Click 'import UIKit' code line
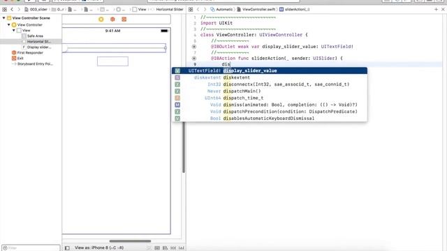The width and height of the screenshot is (447, 251). [x=217, y=23]
